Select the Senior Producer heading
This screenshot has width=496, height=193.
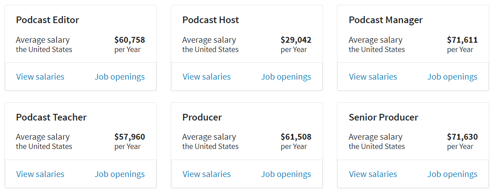click(383, 117)
